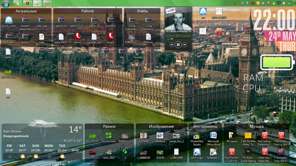Click the Arctic Monkeys album art
296x166 pixels.
tap(178, 19)
